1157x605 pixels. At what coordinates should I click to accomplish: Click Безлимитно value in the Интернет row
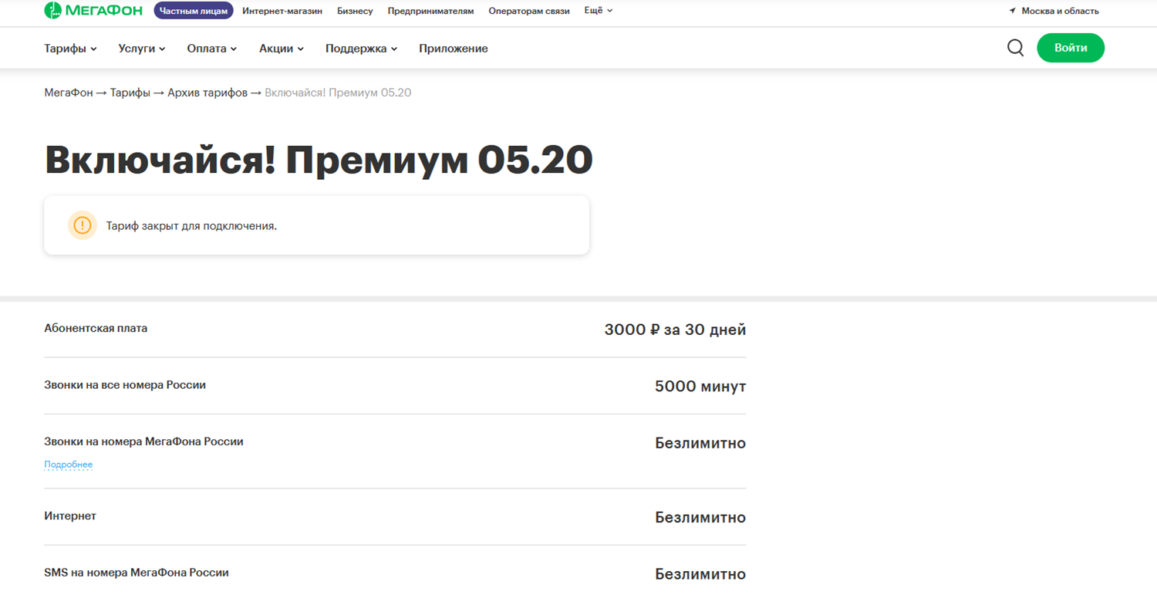click(x=700, y=517)
